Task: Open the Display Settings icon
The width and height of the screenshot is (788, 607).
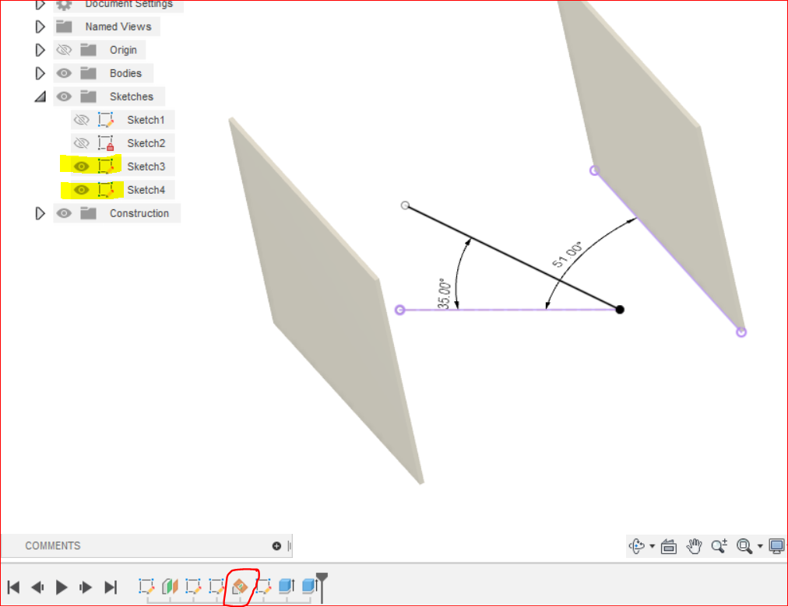Action: click(x=776, y=546)
